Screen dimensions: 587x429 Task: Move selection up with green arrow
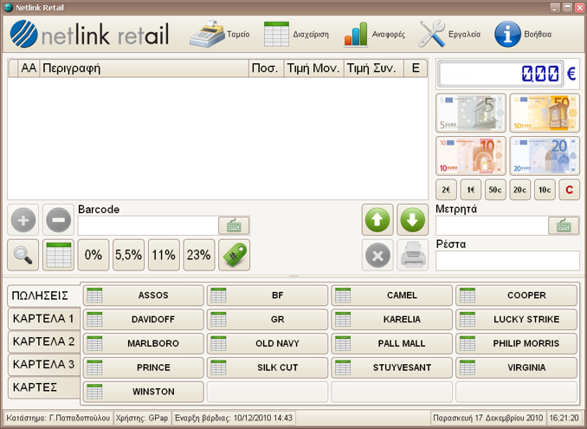point(377,220)
